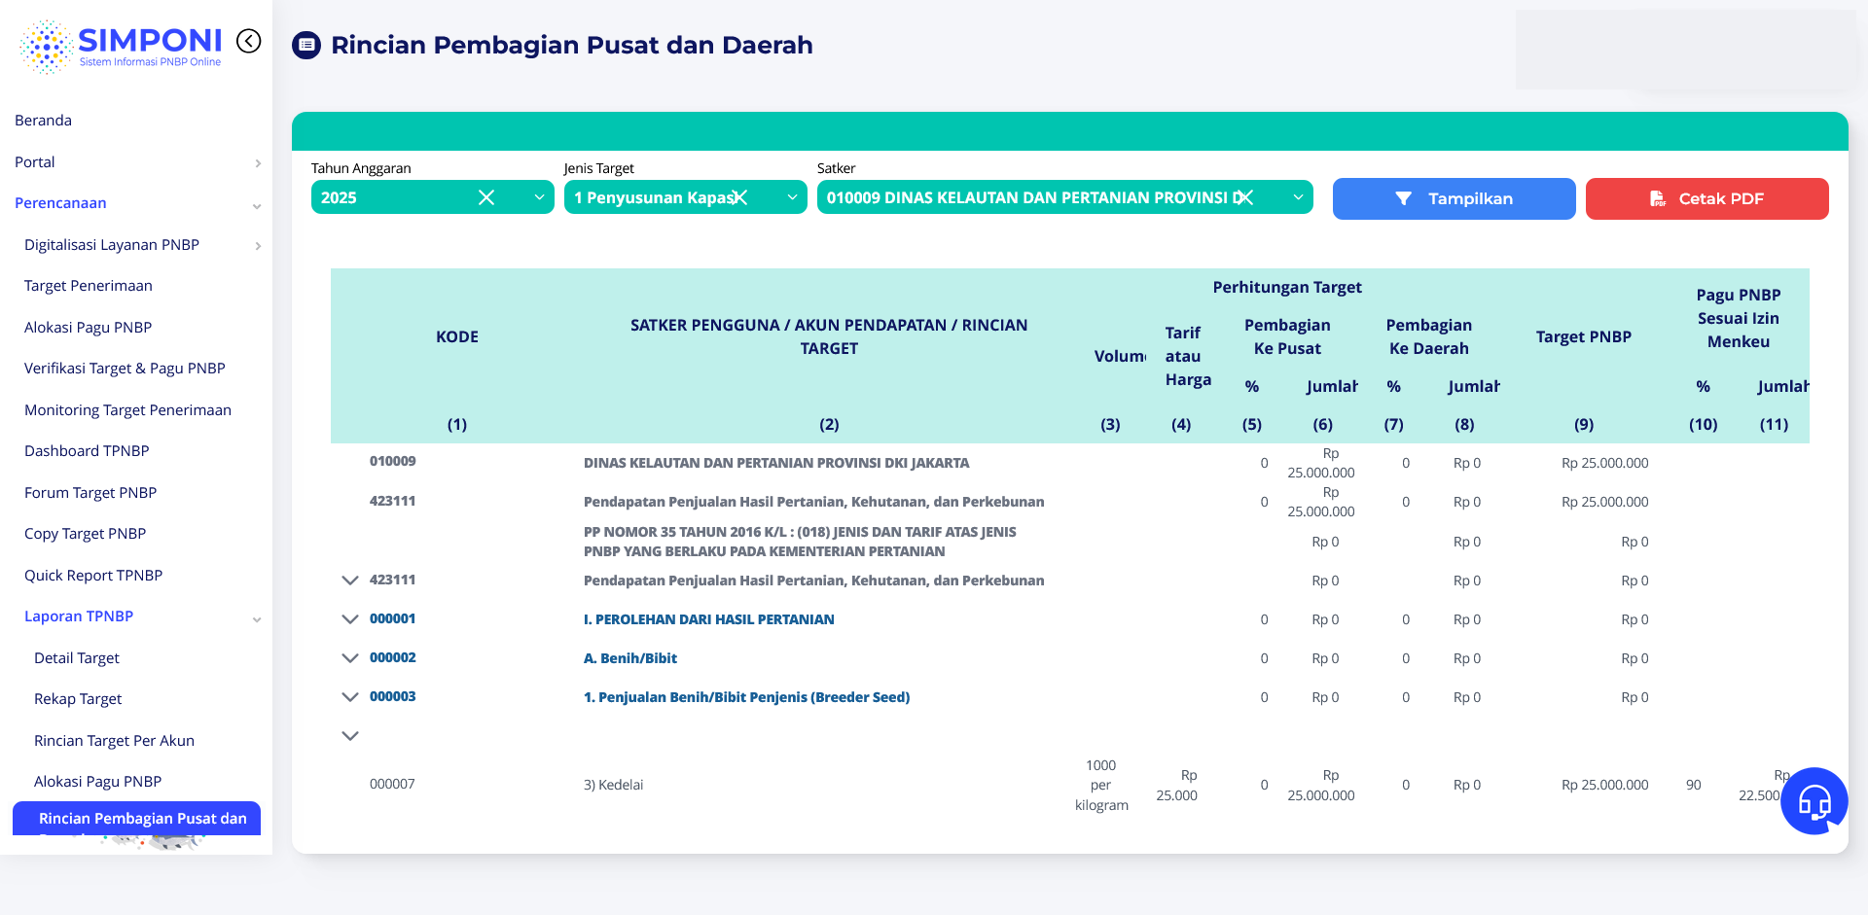This screenshot has width=1868, height=915.
Task: Click the Tampilkan filter button
Action: 1454,198
